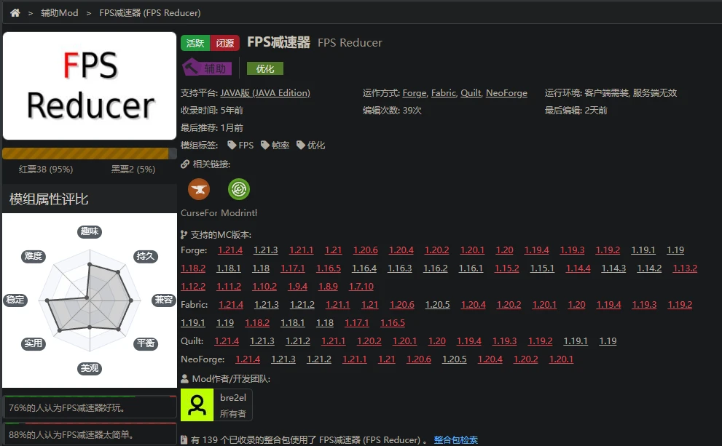The width and height of the screenshot is (722, 446).
Task: Click the home icon in the breadcrumb
Action: pos(14,12)
